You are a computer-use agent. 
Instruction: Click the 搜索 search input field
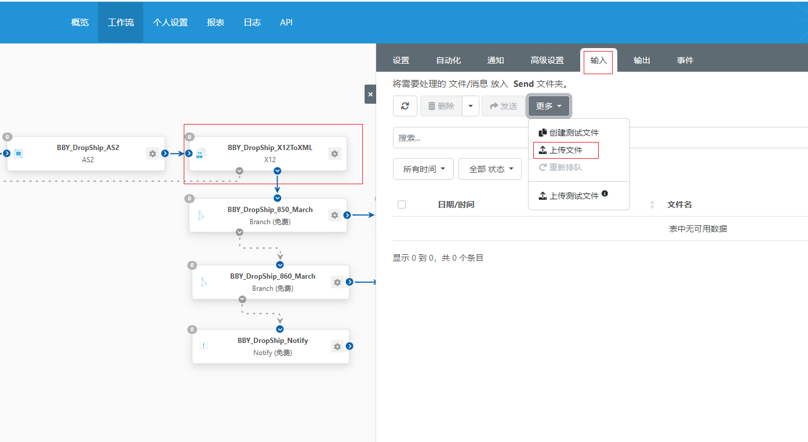pyautogui.click(x=600, y=138)
